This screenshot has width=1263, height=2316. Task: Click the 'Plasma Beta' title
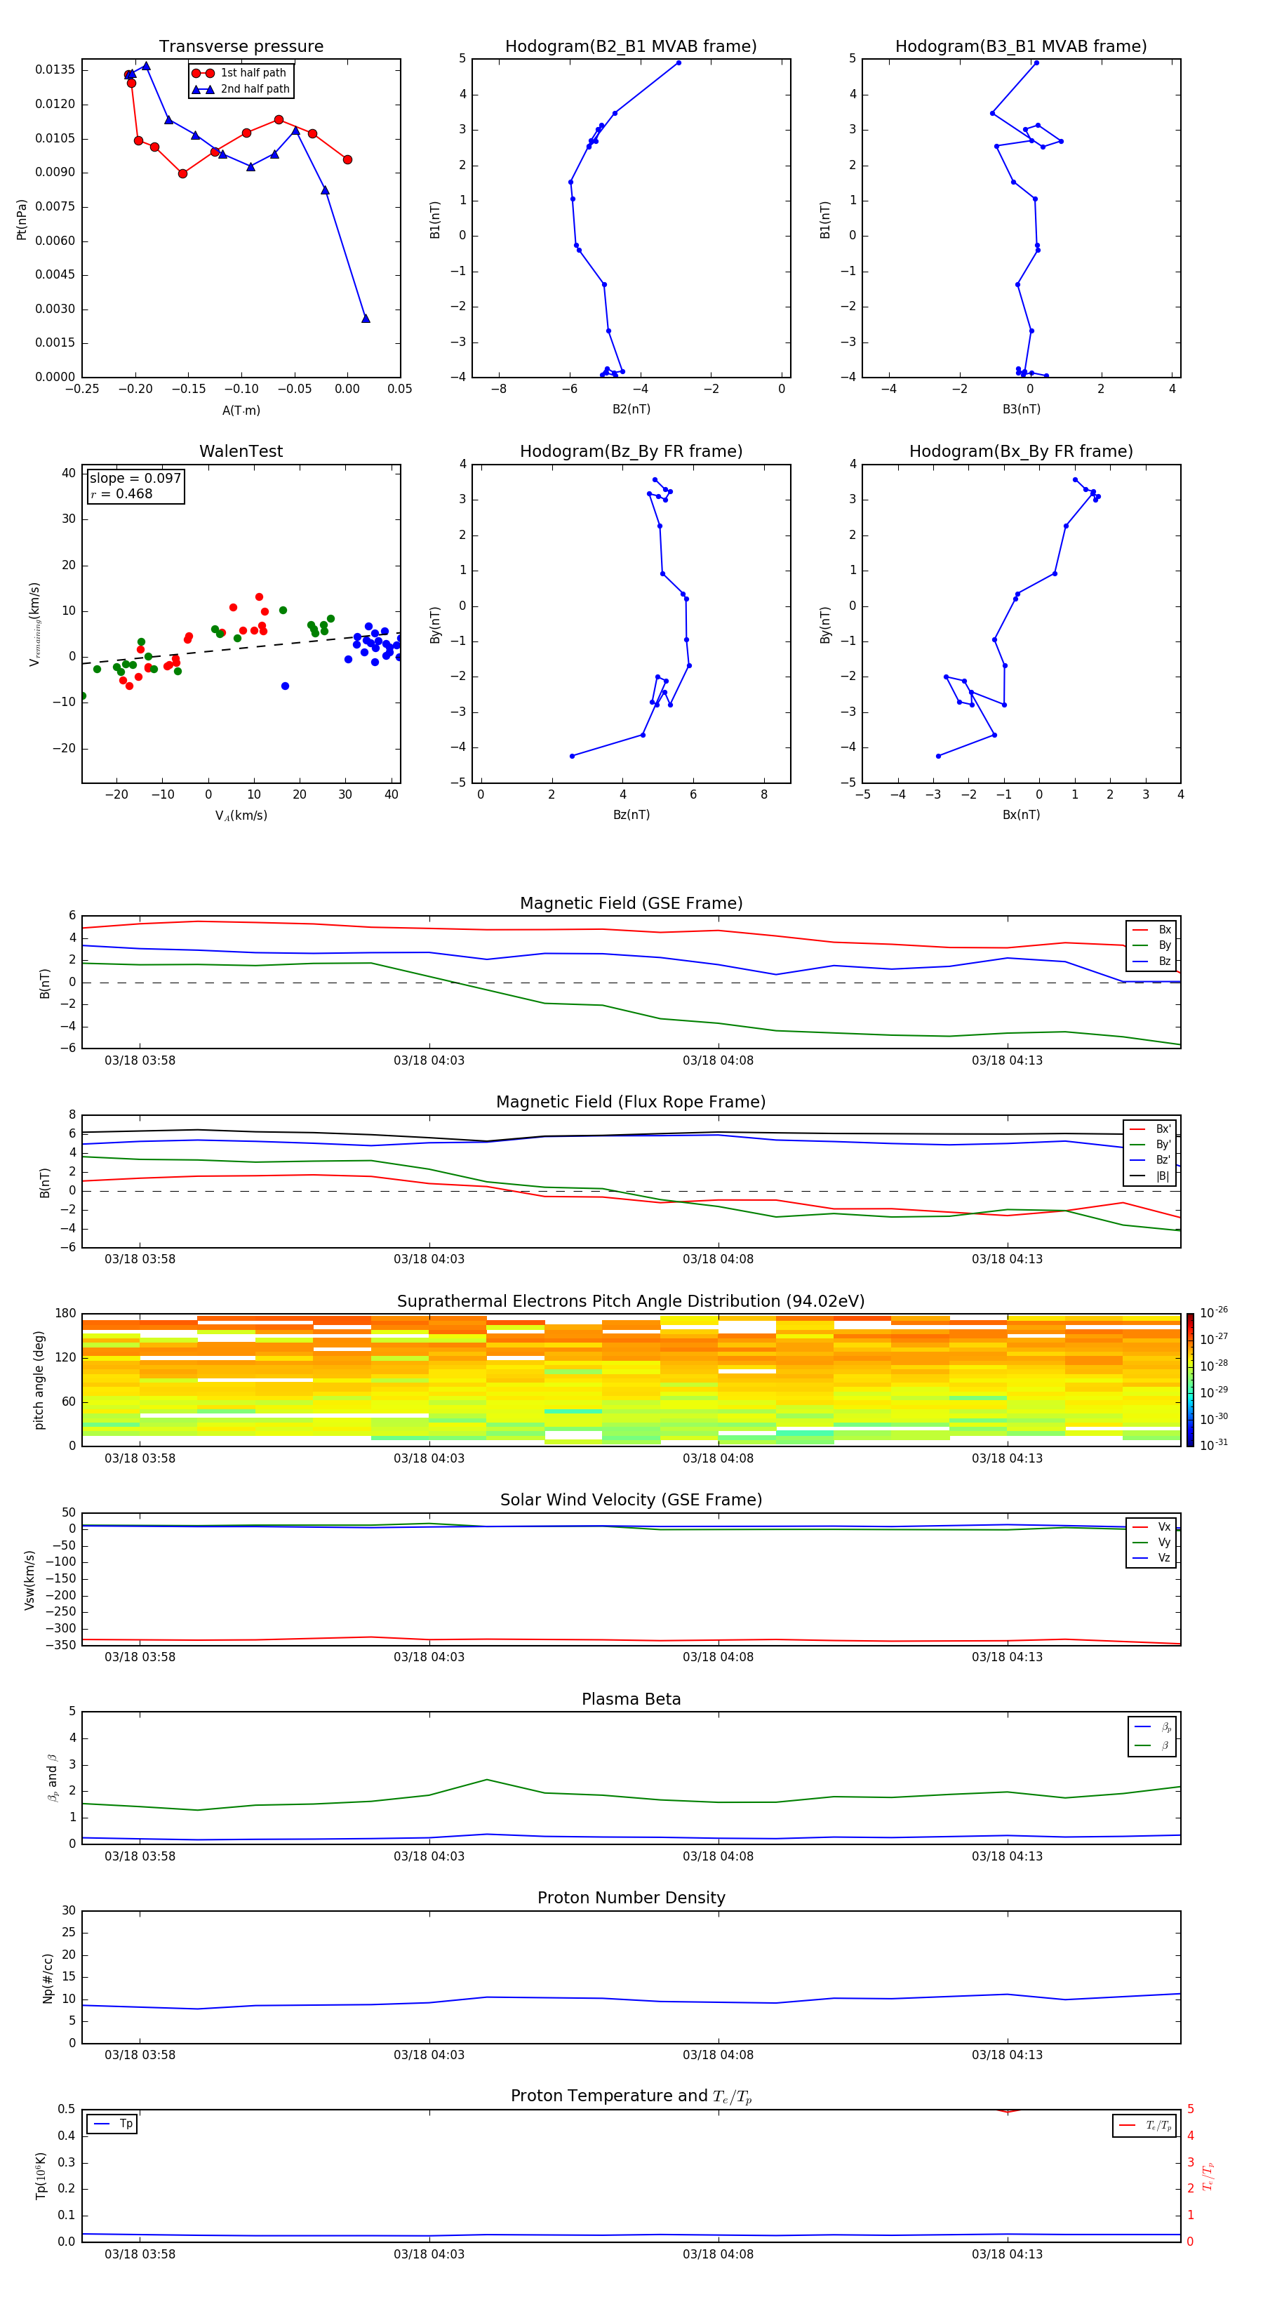point(631,1700)
